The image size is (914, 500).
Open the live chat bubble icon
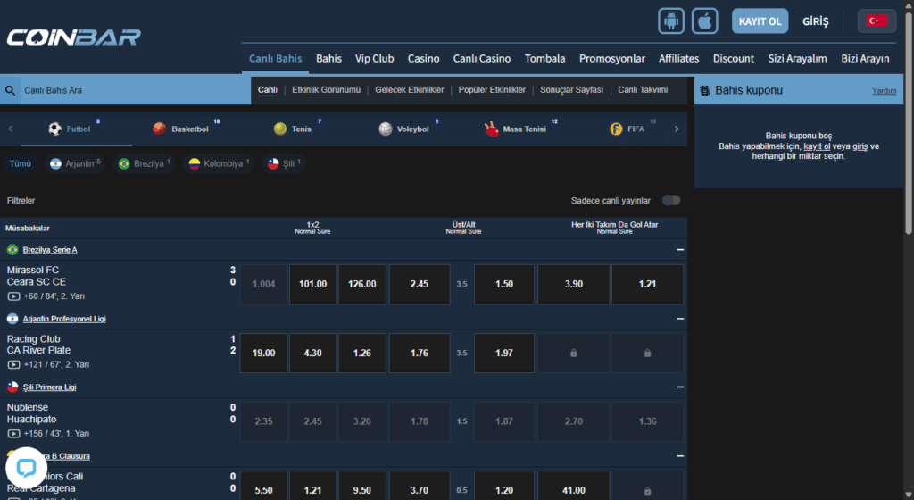(26, 467)
